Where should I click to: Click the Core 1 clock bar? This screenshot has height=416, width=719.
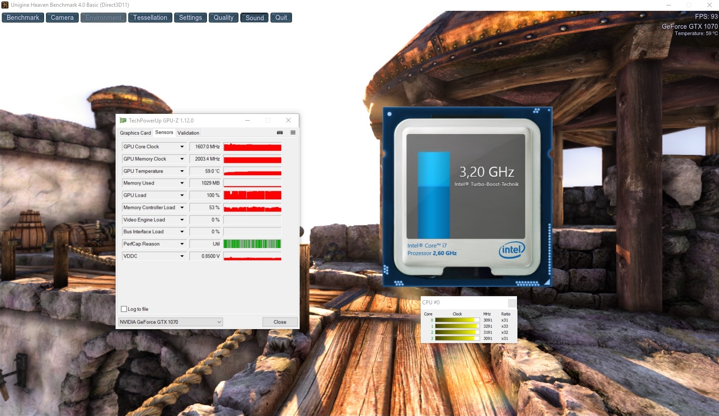pos(457,326)
